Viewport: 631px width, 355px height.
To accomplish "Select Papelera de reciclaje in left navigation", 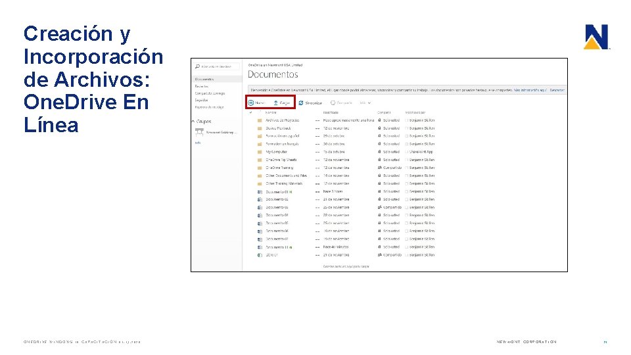I will pos(209,107).
